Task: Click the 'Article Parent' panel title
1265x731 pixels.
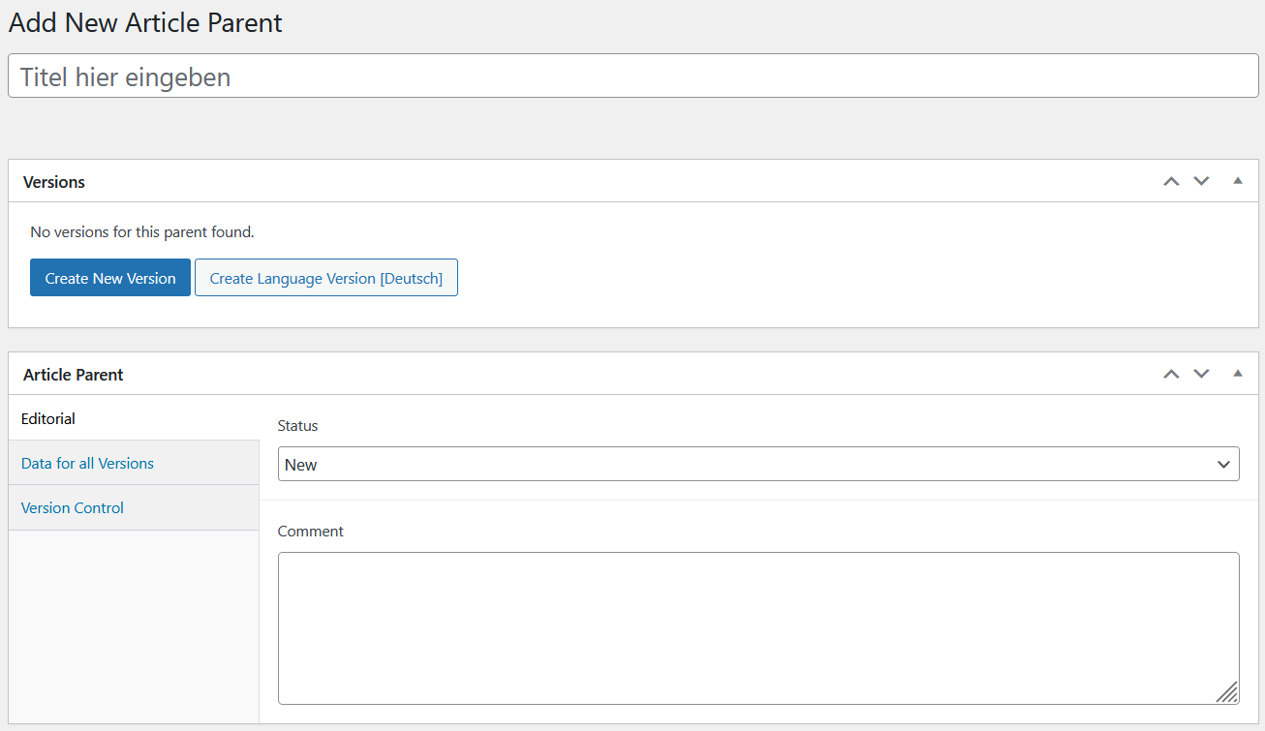Action: click(74, 374)
